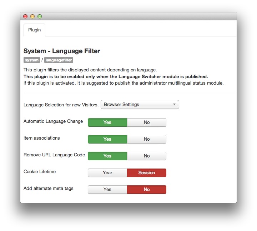This screenshot has width=257, height=231.
Task: Click the languagefilter badge label
Action: 59,60
